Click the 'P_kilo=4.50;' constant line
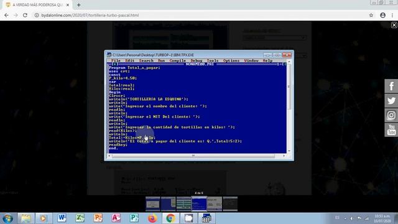The height and width of the screenshot is (224, 398). (x=123, y=78)
